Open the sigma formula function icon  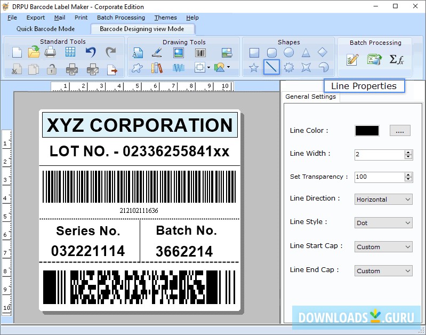[x=396, y=59]
